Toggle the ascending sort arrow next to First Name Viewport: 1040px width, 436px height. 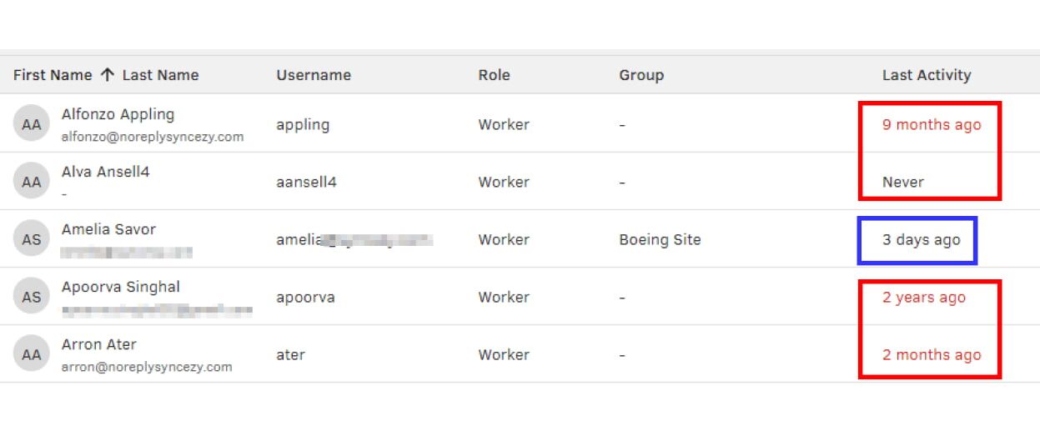tap(107, 75)
